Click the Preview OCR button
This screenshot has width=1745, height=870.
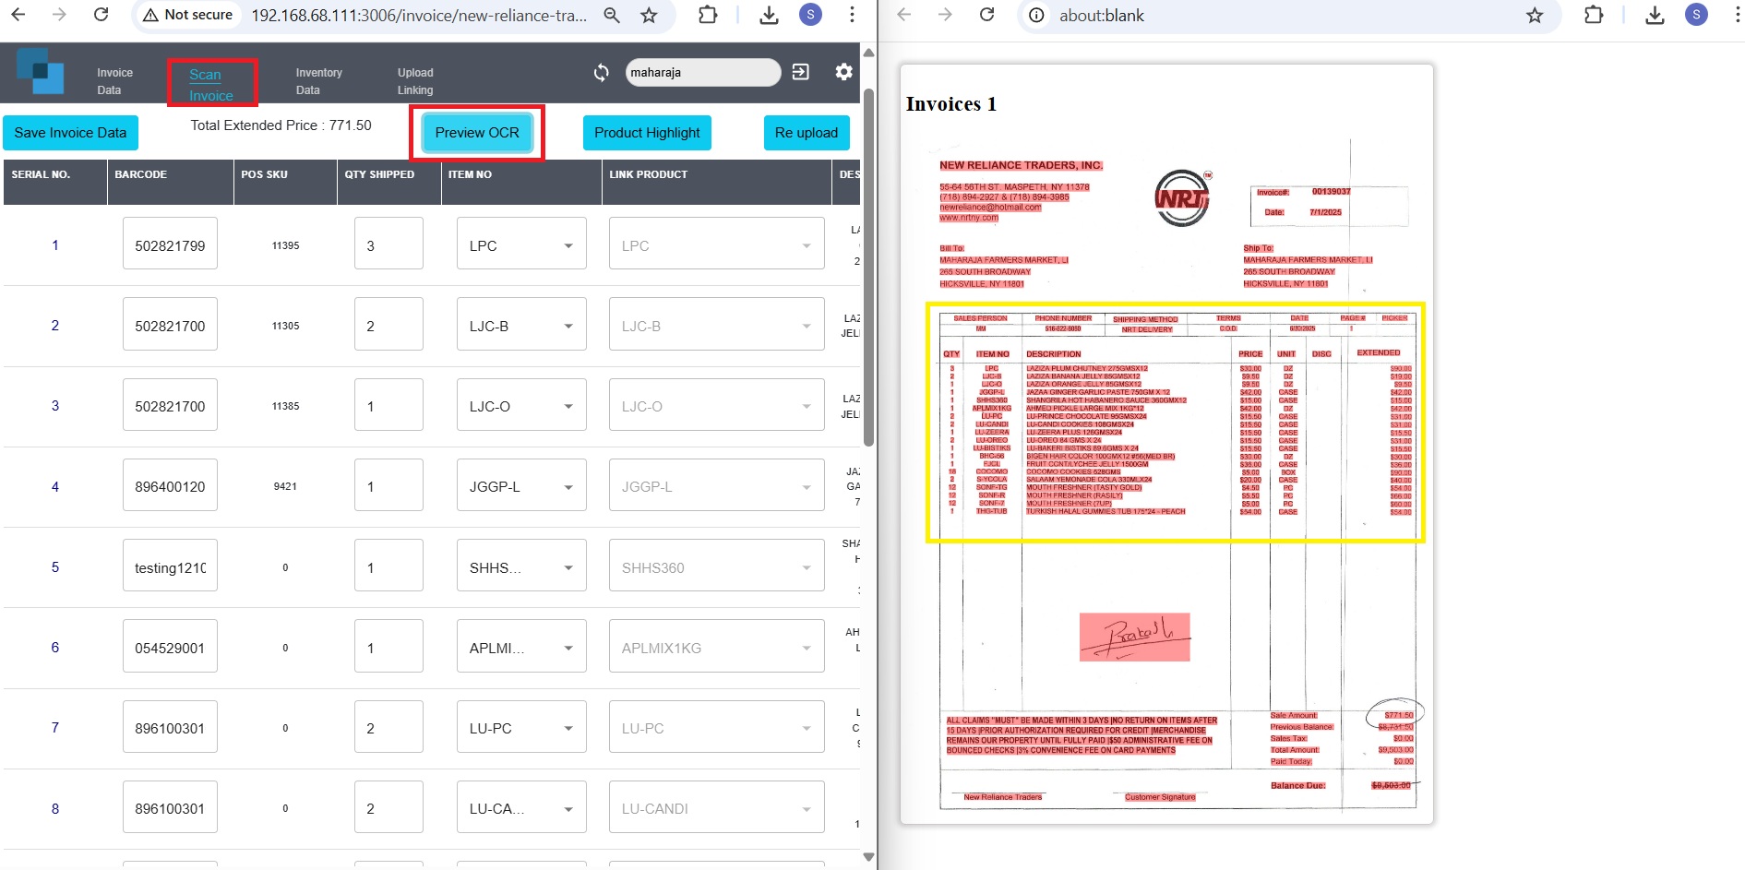(x=477, y=133)
